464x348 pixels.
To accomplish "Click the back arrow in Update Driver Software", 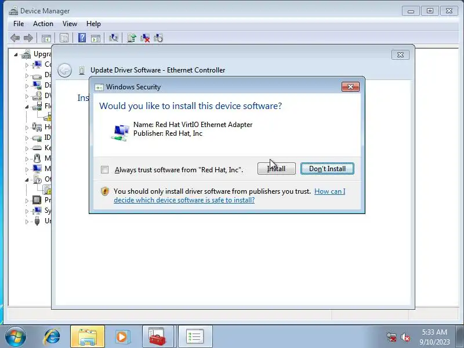I will [x=64, y=70].
